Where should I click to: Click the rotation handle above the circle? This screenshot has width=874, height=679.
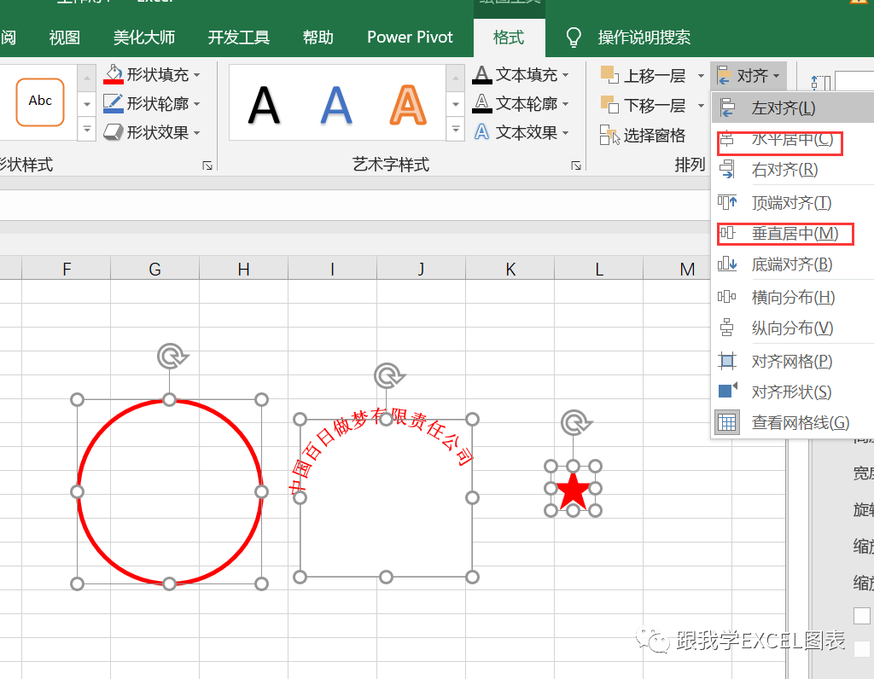[172, 356]
